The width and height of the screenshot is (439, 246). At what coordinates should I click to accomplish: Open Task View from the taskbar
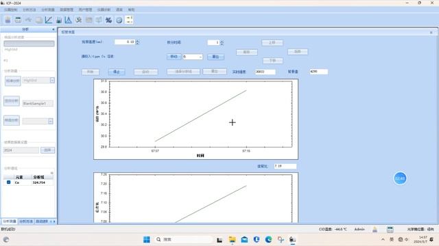point(219,240)
